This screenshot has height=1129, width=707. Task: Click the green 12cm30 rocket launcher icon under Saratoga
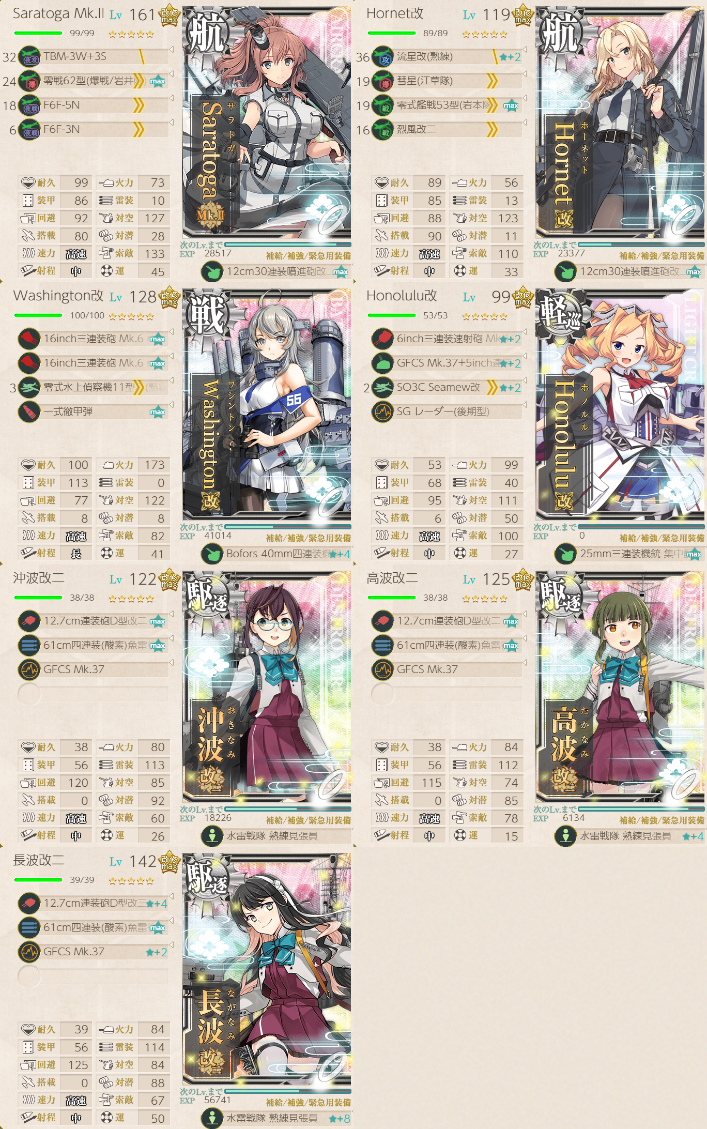click(212, 271)
